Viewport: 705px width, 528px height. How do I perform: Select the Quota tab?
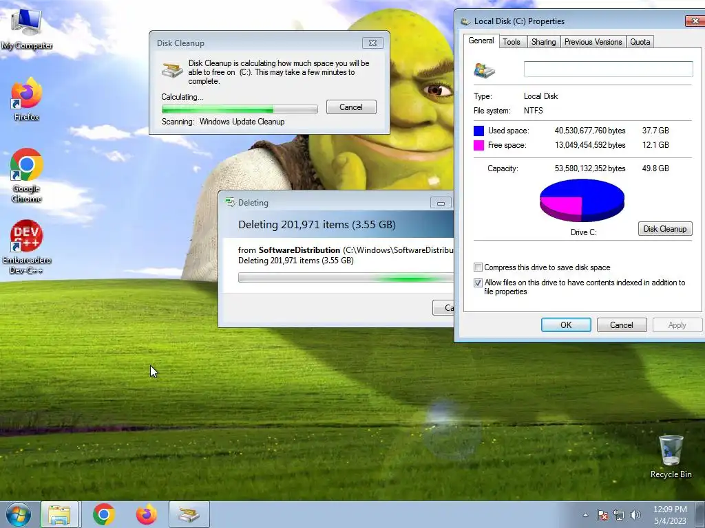[x=640, y=42]
